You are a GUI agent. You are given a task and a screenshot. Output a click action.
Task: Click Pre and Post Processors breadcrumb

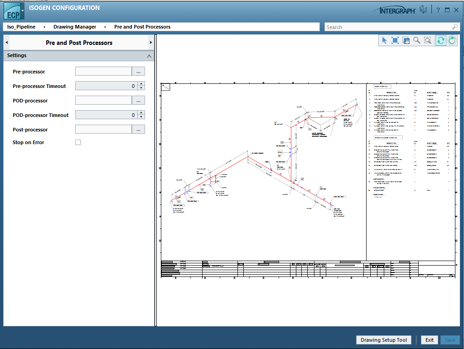[142, 27]
